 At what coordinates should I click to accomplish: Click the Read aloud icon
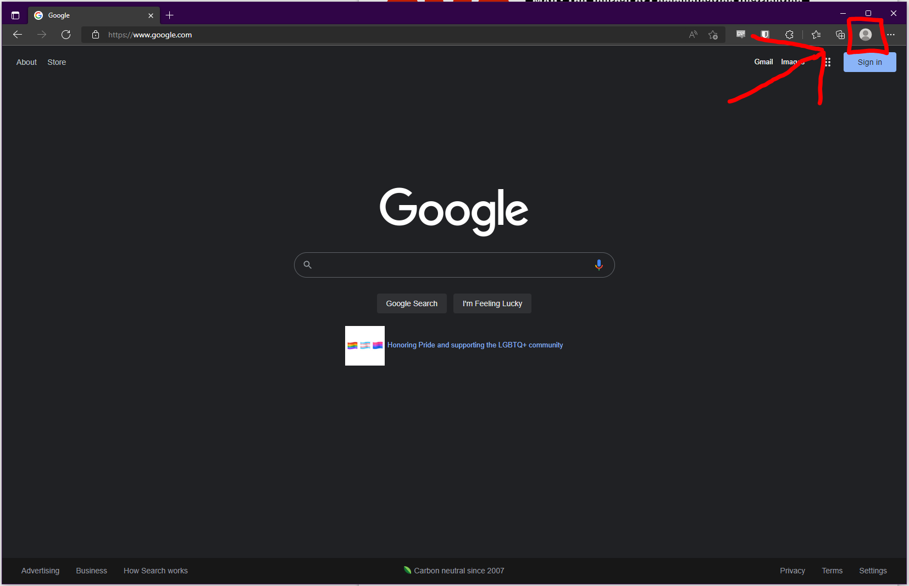pyautogui.click(x=693, y=35)
